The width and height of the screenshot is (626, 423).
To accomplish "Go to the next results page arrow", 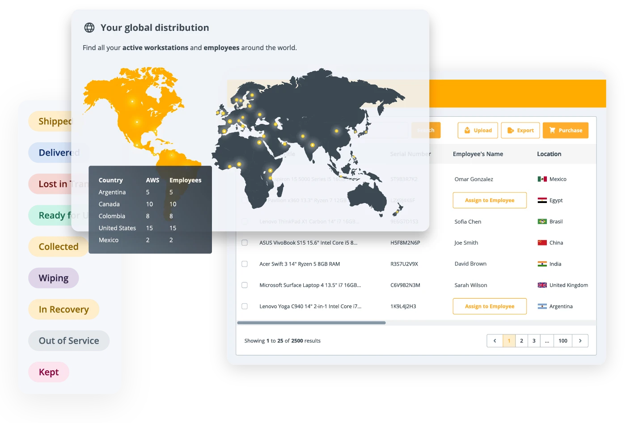I will point(580,341).
